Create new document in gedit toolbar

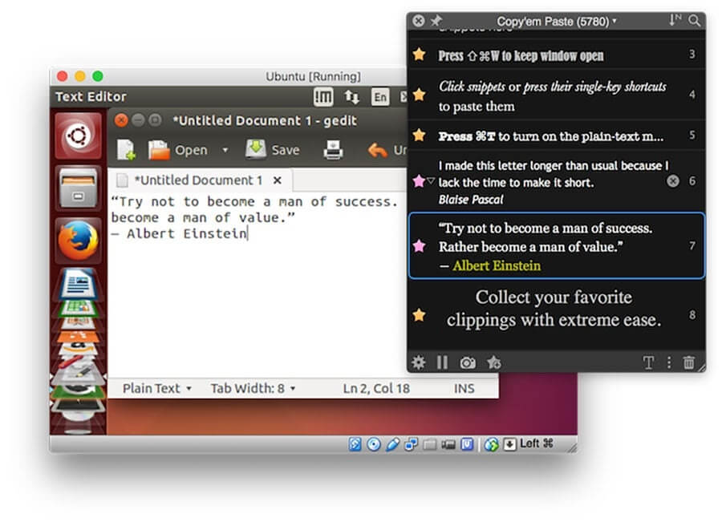pos(125,150)
